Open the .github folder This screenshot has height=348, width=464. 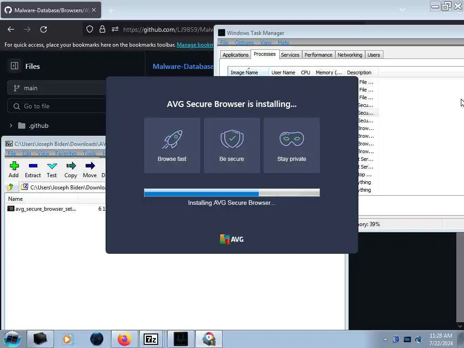[x=38, y=126]
